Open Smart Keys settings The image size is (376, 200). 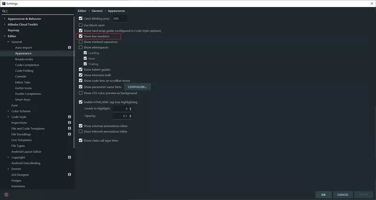[x=23, y=100]
